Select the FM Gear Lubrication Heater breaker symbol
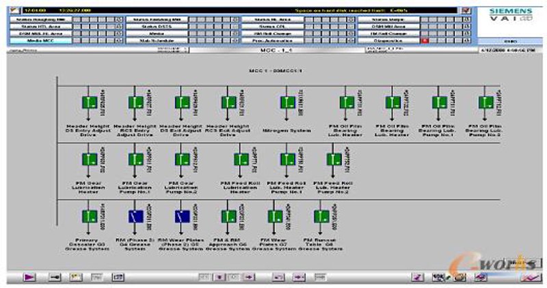This screenshot has height=288, width=547. tap(90, 160)
